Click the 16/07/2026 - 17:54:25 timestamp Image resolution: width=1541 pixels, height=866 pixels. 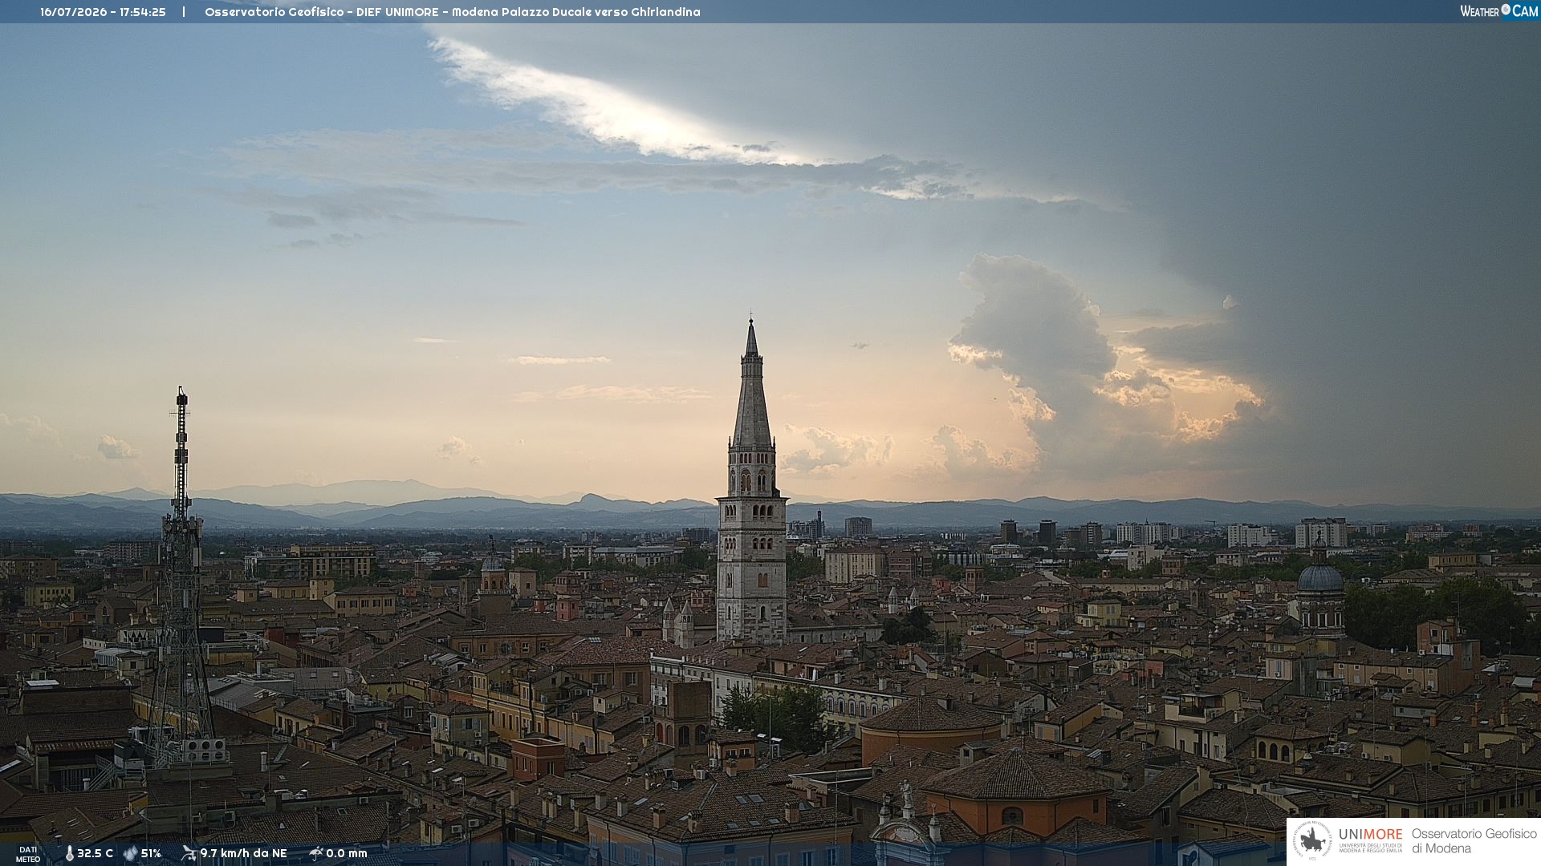tap(103, 12)
